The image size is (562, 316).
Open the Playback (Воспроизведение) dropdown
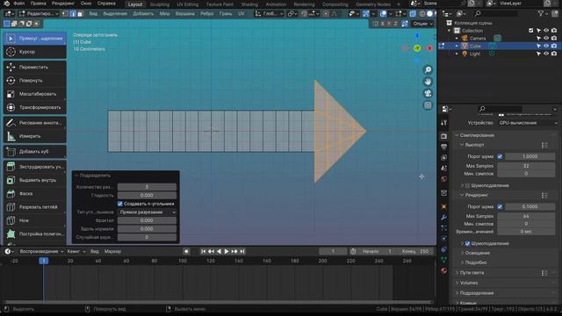(41, 252)
